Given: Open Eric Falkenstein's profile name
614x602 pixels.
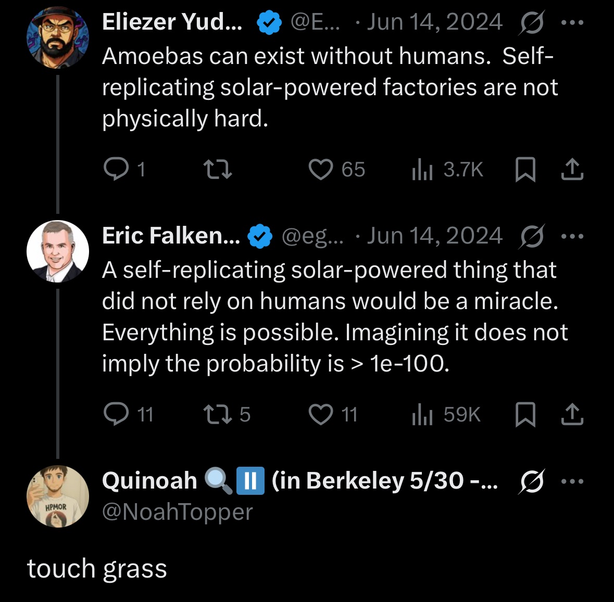Looking at the screenshot, I should pos(171,236).
